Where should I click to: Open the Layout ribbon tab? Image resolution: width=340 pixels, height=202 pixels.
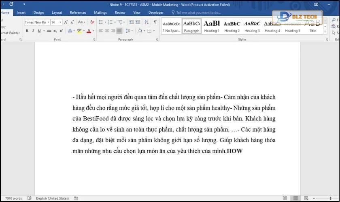[57, 13]
